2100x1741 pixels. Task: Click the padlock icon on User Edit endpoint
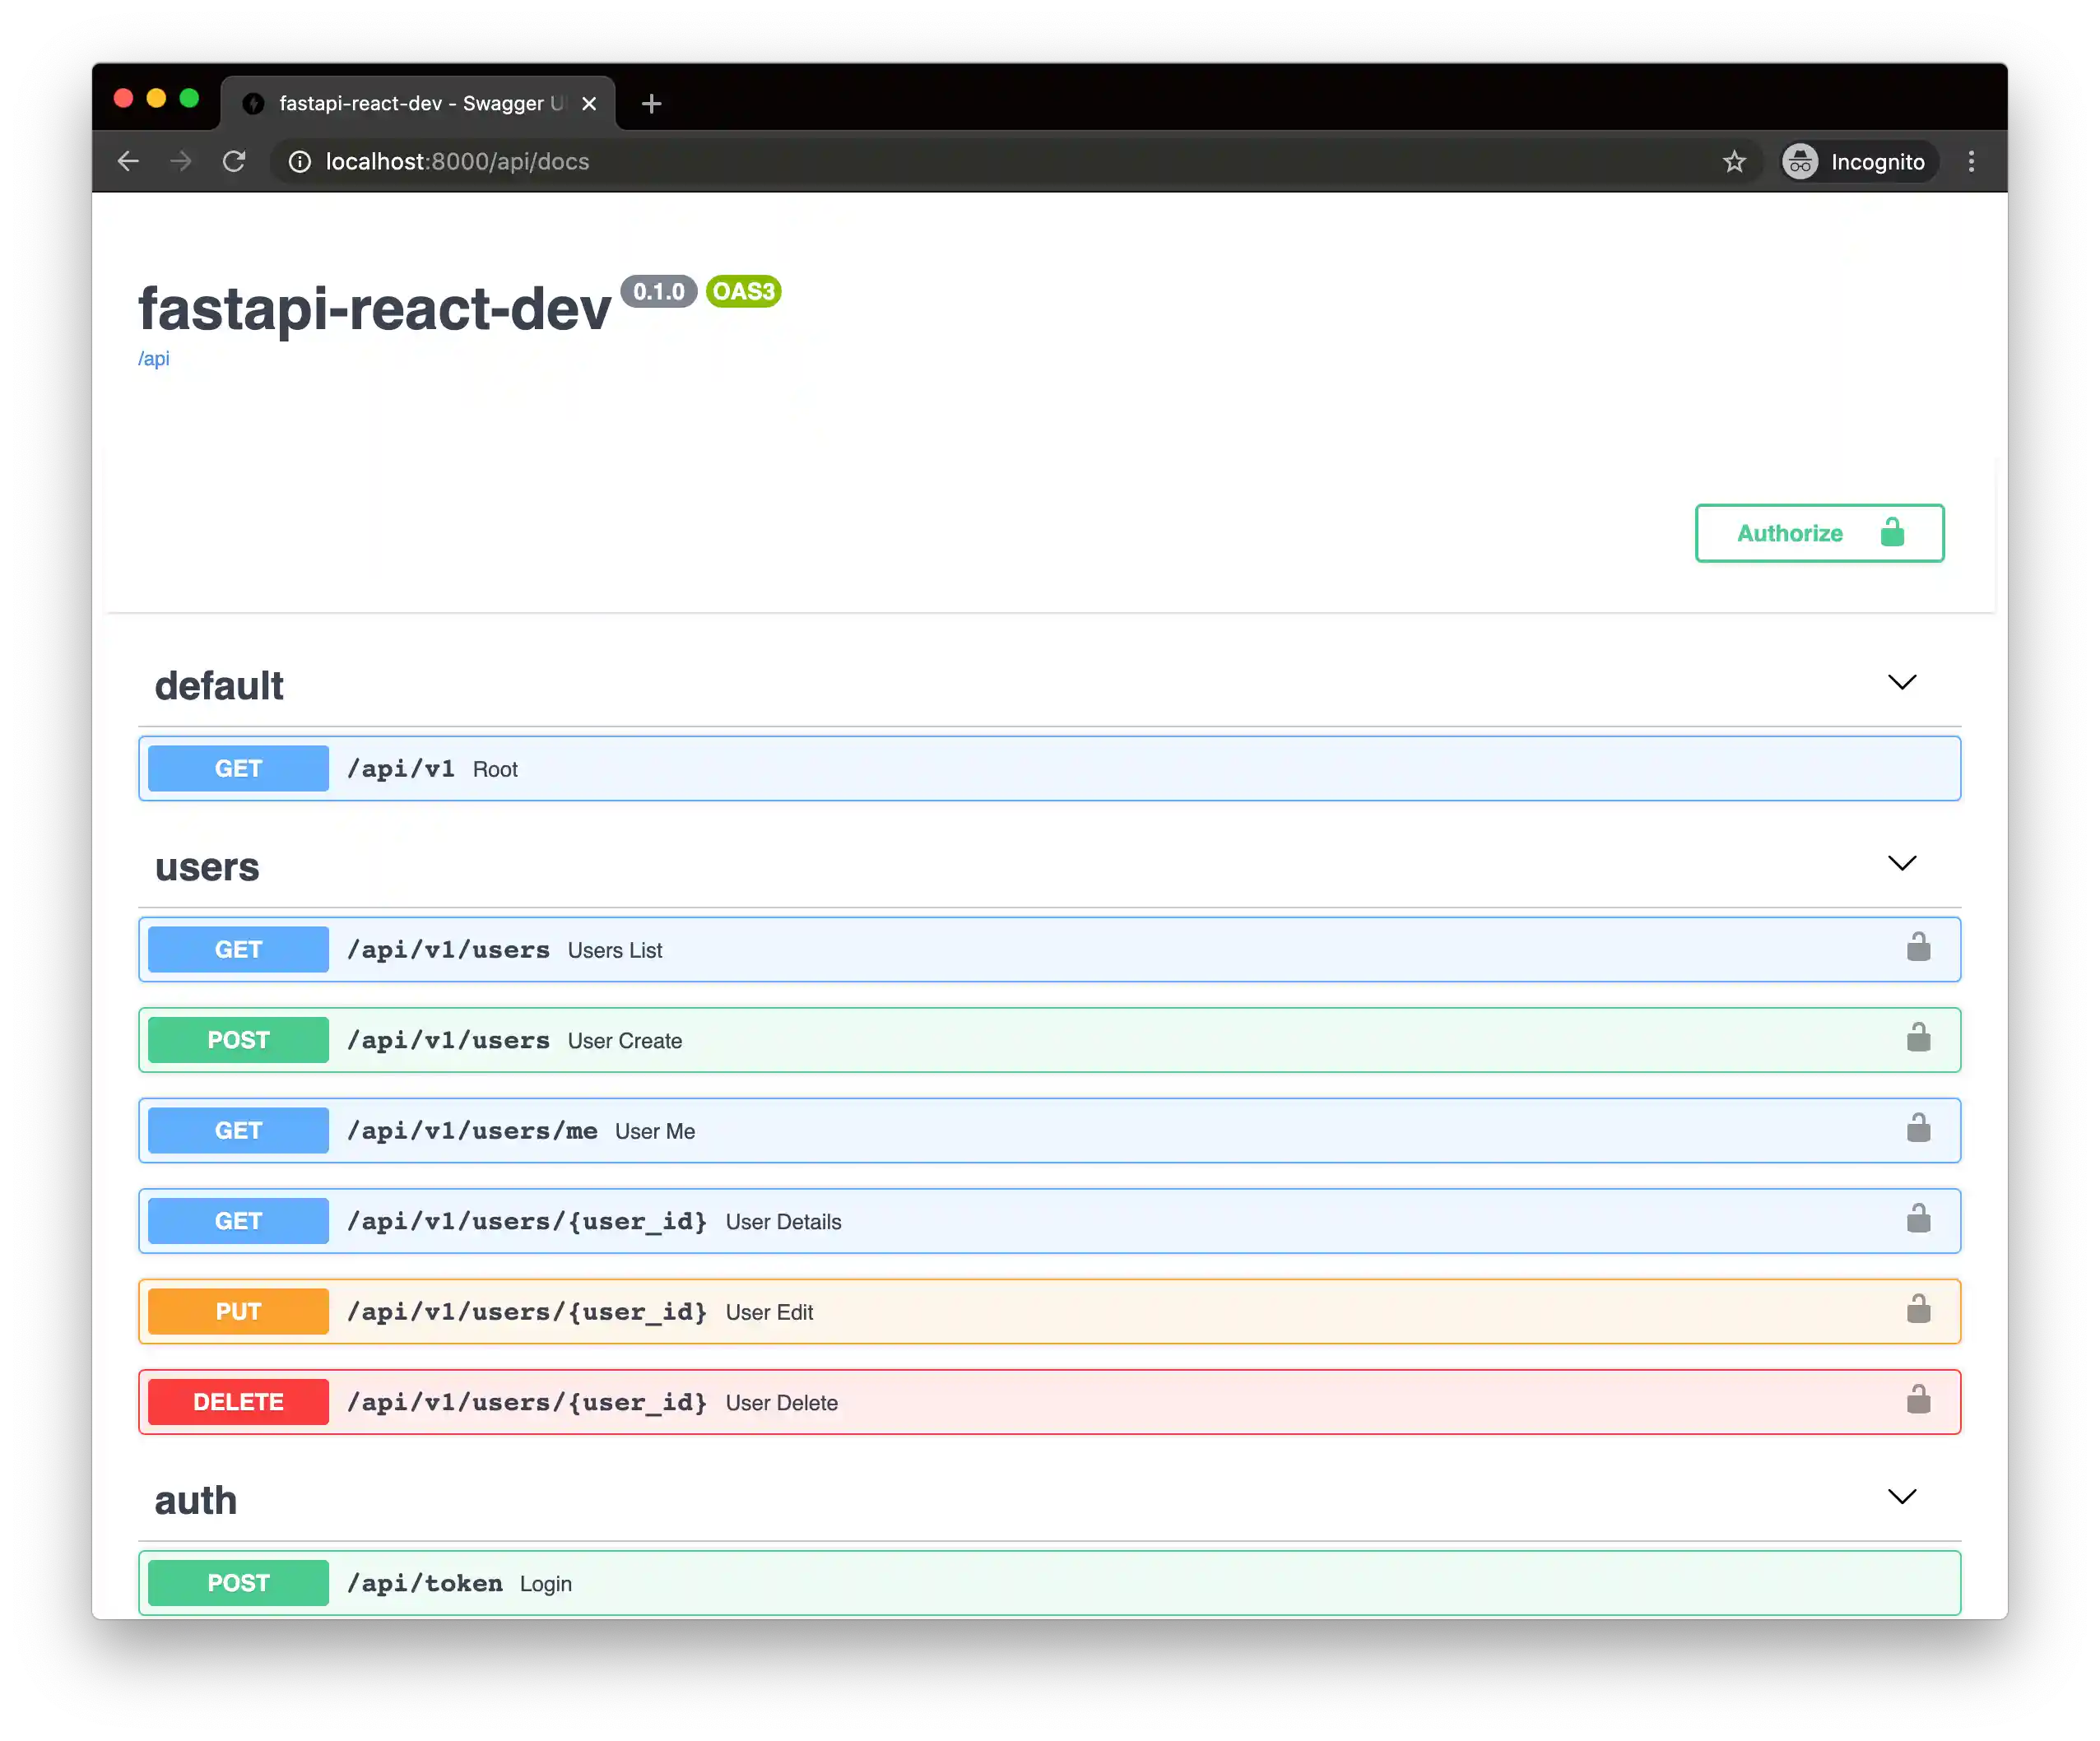point(1919,1311)
